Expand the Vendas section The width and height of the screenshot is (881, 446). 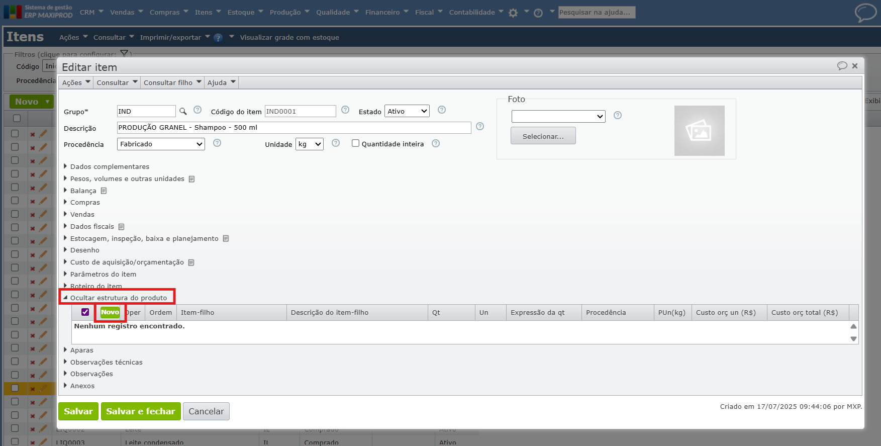pos(79,214)
